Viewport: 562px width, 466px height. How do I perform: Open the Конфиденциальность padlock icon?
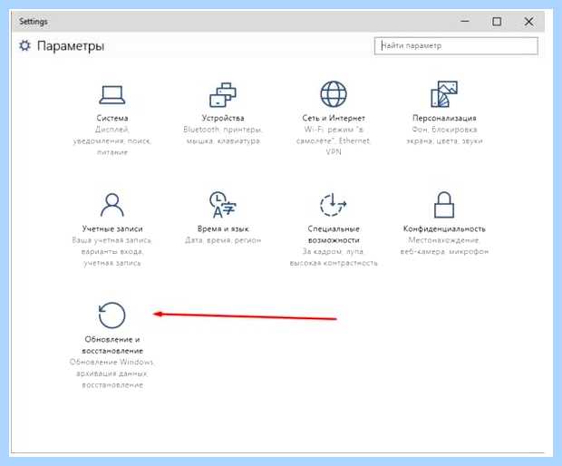444,205
